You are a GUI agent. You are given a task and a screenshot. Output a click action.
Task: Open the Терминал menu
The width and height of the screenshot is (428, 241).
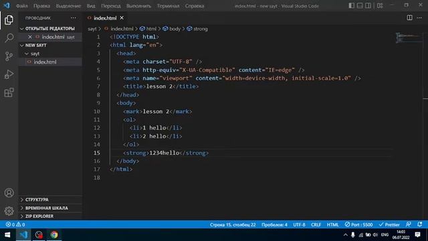(168, 6)
